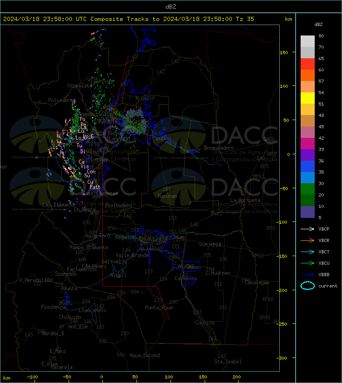
Task: Click the 'Lag_Diamante' map label
Action: pos(59,204)
